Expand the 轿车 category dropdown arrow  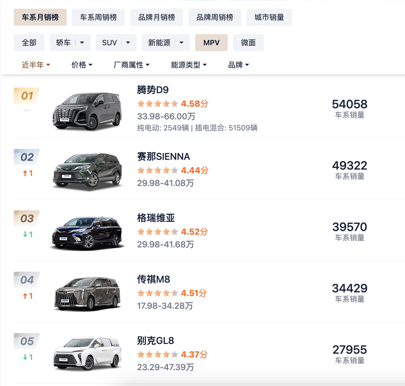(x=82, y=43)
